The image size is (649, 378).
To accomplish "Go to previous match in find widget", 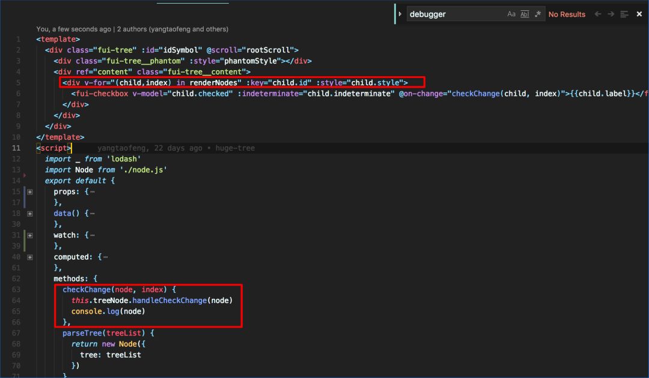I will pos(597,14).
